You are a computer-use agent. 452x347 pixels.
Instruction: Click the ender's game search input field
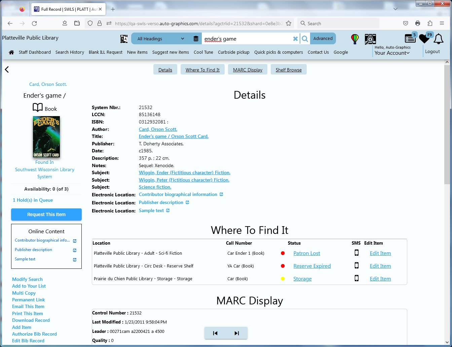247,39
